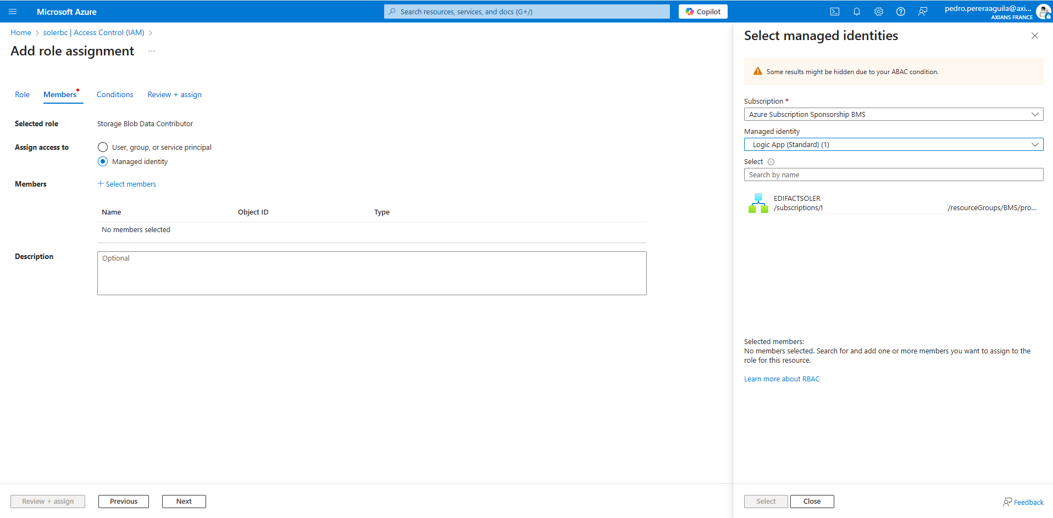Click the top bar feedback icon
This screenshot has height=518, width=1053.
click(x=922, y=12)
